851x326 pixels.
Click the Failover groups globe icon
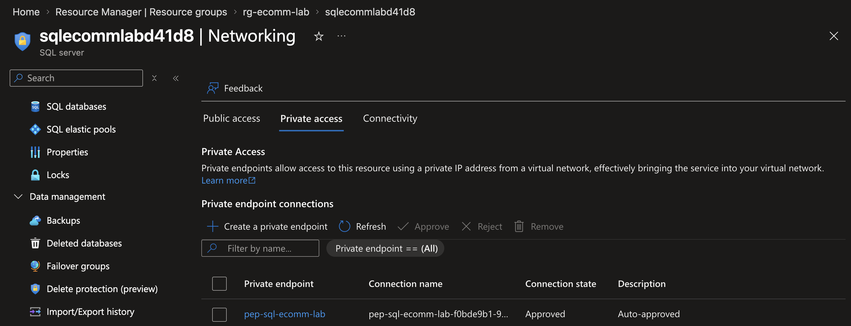(x=35, y=266)
